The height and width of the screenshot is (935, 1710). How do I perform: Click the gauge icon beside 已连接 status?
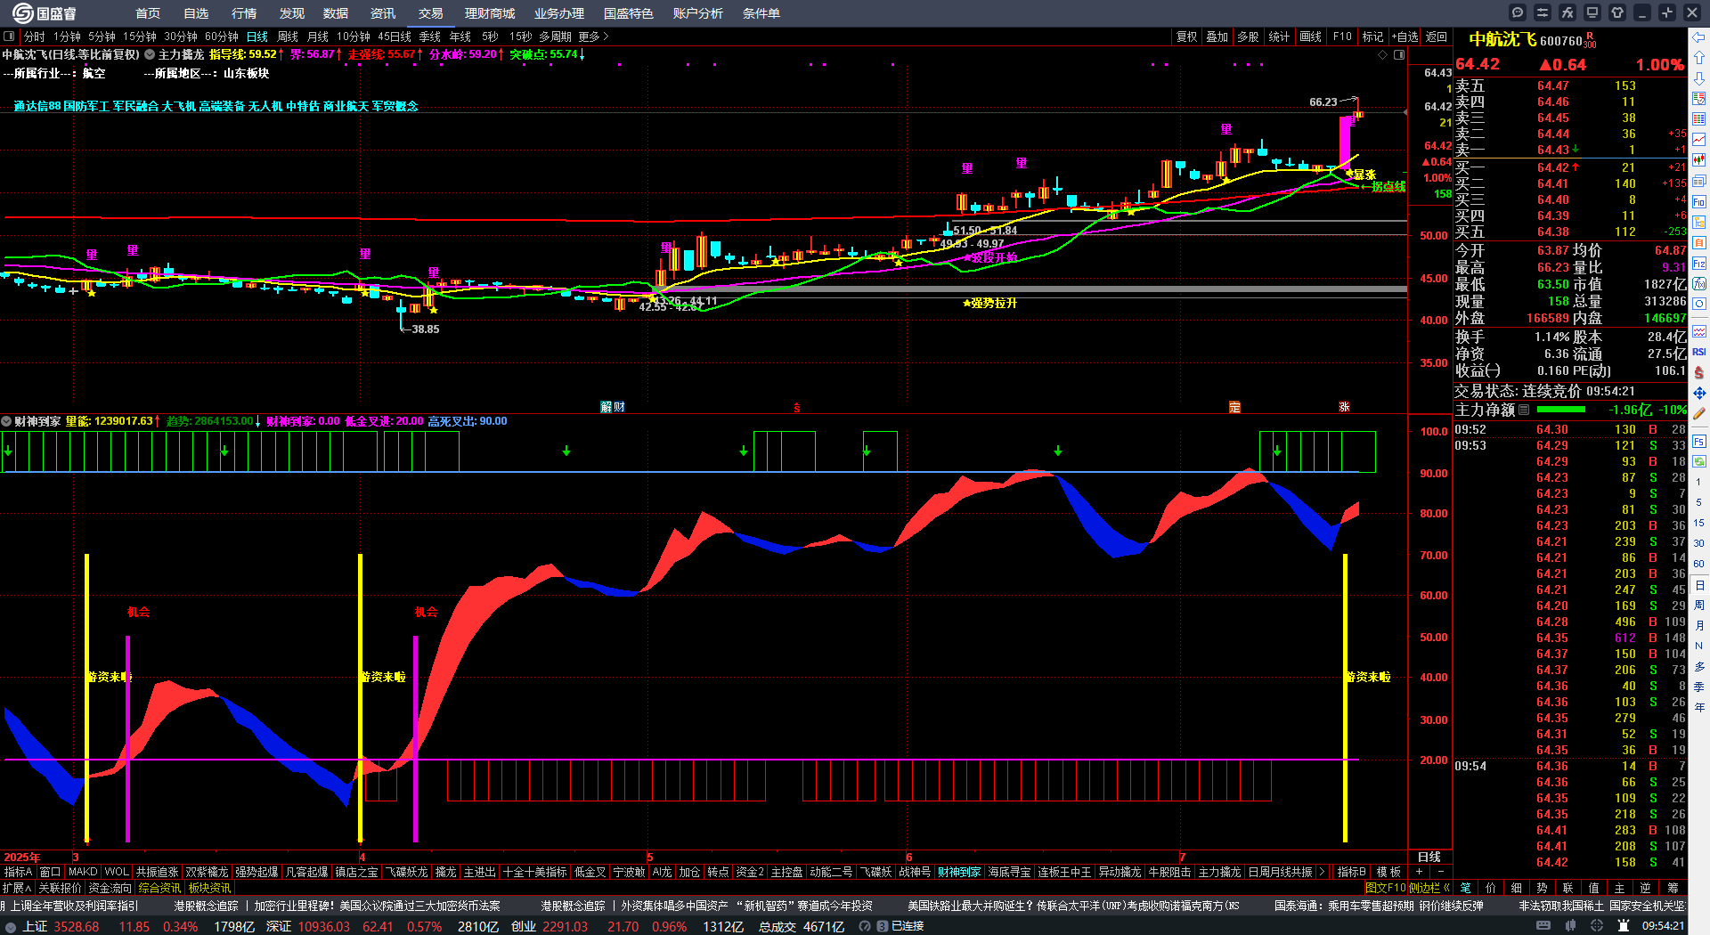pos(864,926)
